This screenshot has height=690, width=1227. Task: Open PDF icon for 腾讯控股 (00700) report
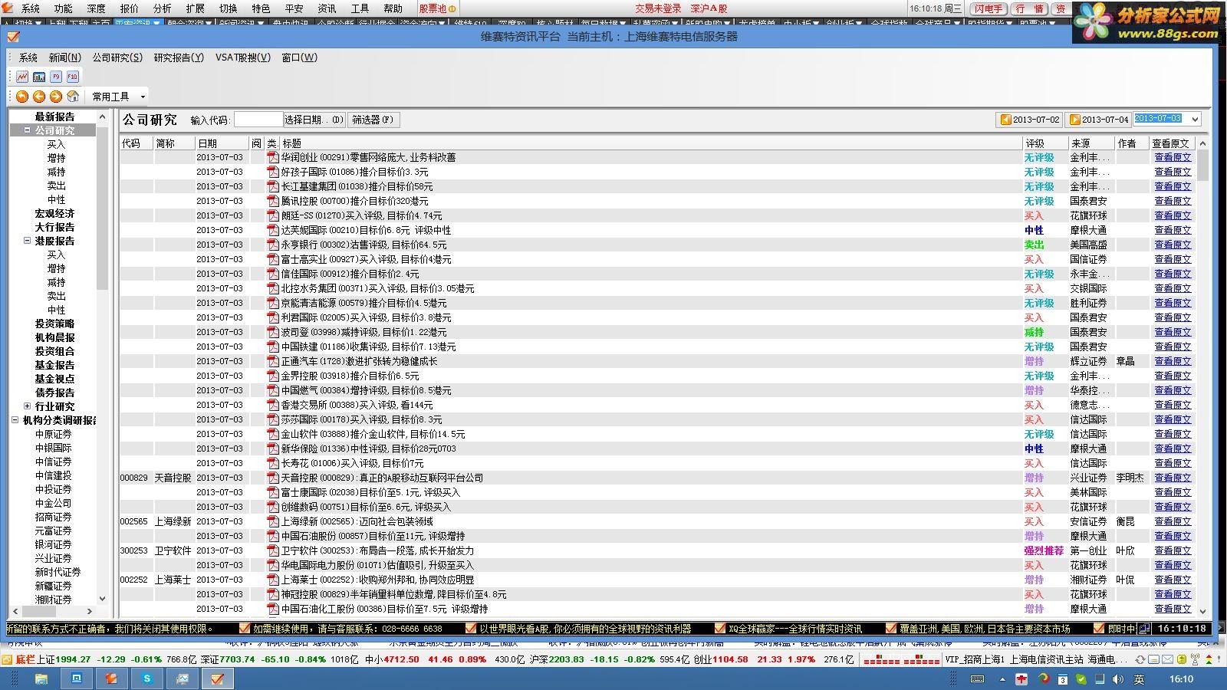pos(272,201)
